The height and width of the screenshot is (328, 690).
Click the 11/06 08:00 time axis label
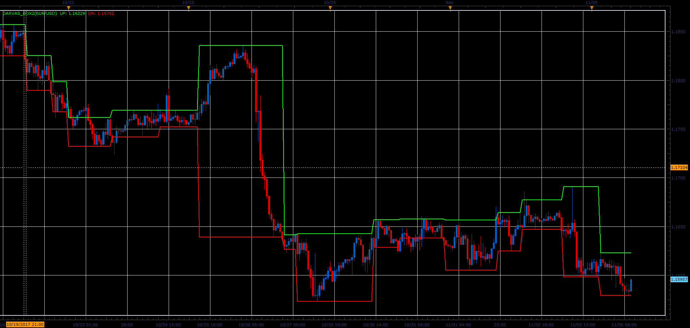click(x=624, y=325)
